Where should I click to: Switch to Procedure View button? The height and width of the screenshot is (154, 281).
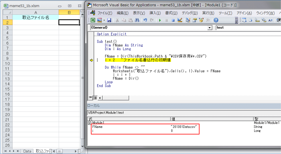[90, 98]
